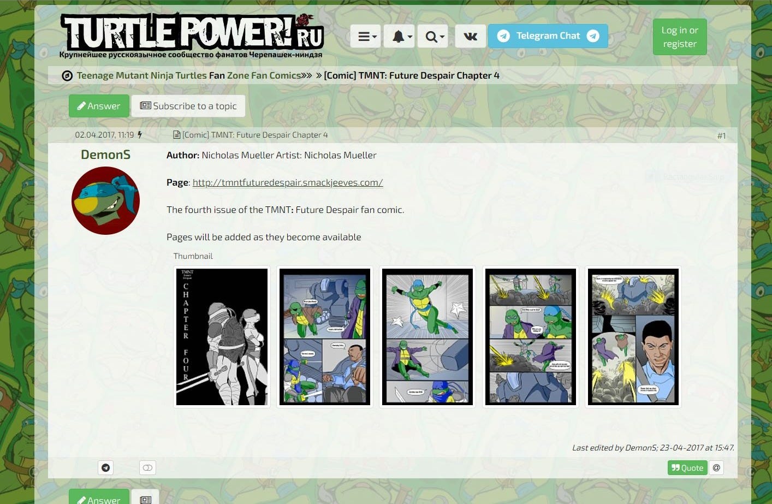
Task: Click the post date lightning icon
Action: coord(140,135)
